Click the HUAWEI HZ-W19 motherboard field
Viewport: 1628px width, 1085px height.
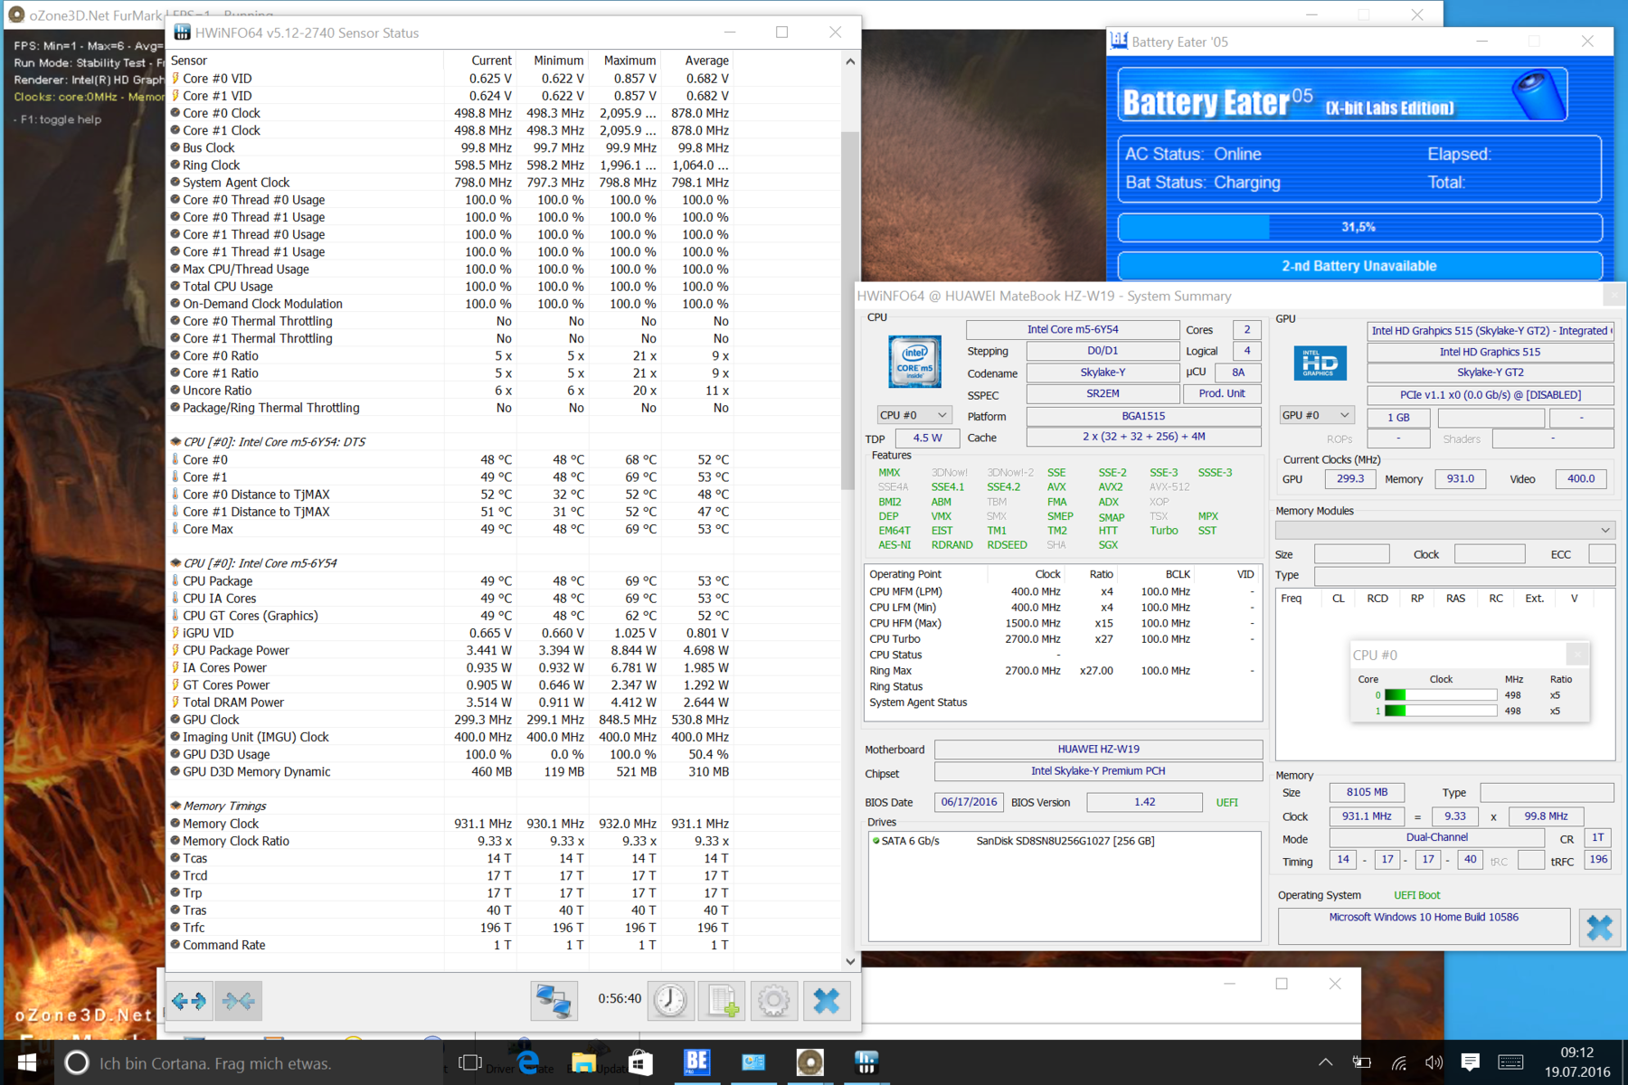click(x=1098, y=749)
